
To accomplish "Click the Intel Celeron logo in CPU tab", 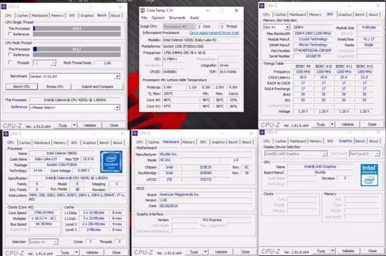I will (x=111, y=162).
